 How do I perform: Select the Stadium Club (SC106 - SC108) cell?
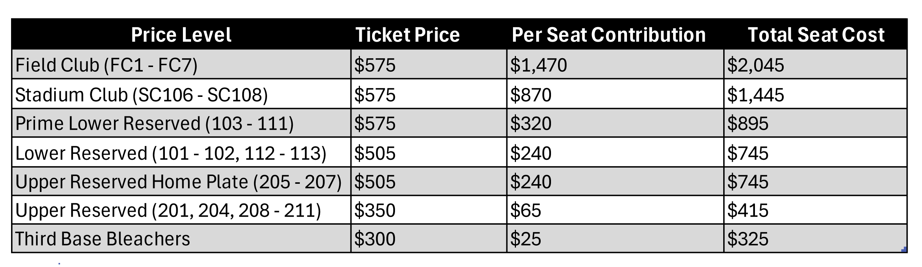pos(142,95)
